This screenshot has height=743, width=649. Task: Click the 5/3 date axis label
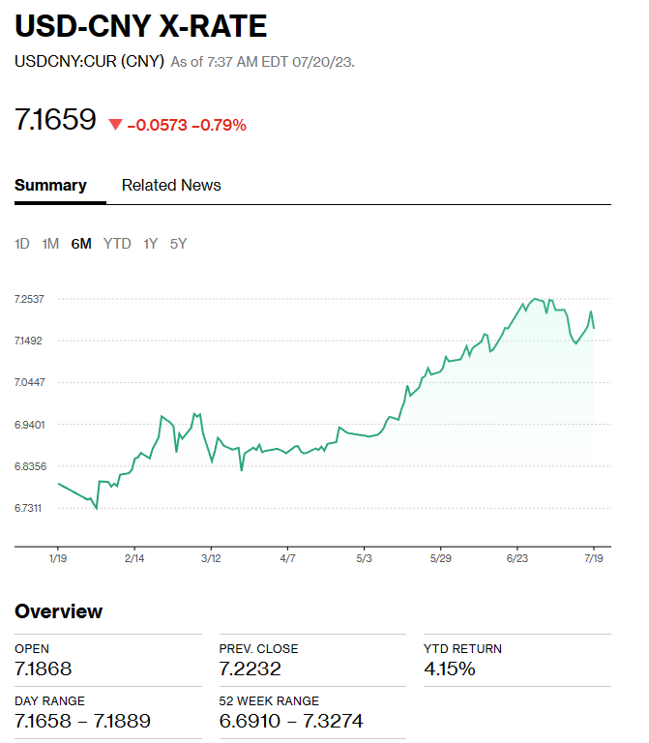pos(364,558)
